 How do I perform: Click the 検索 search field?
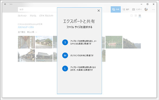38,9
